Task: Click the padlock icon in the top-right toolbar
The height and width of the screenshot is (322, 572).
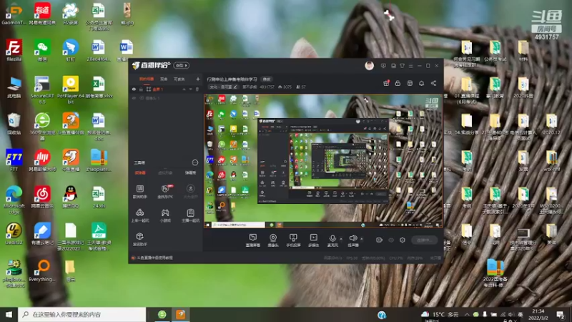Action: pyautogui.click(x=398, y=83)
